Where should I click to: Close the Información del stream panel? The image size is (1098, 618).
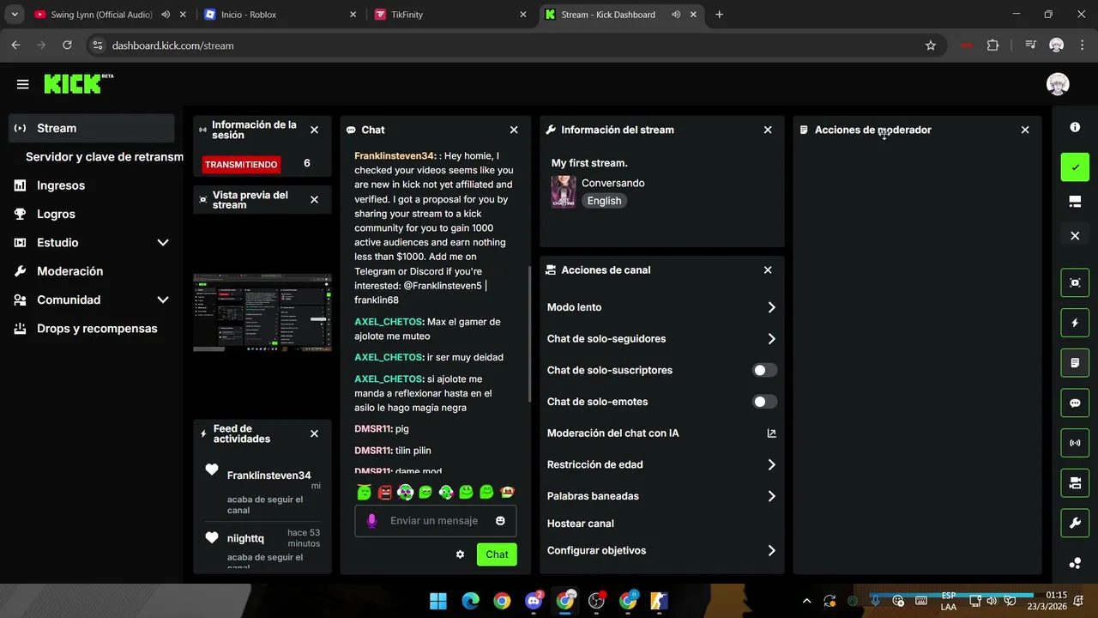pos(768,130)
